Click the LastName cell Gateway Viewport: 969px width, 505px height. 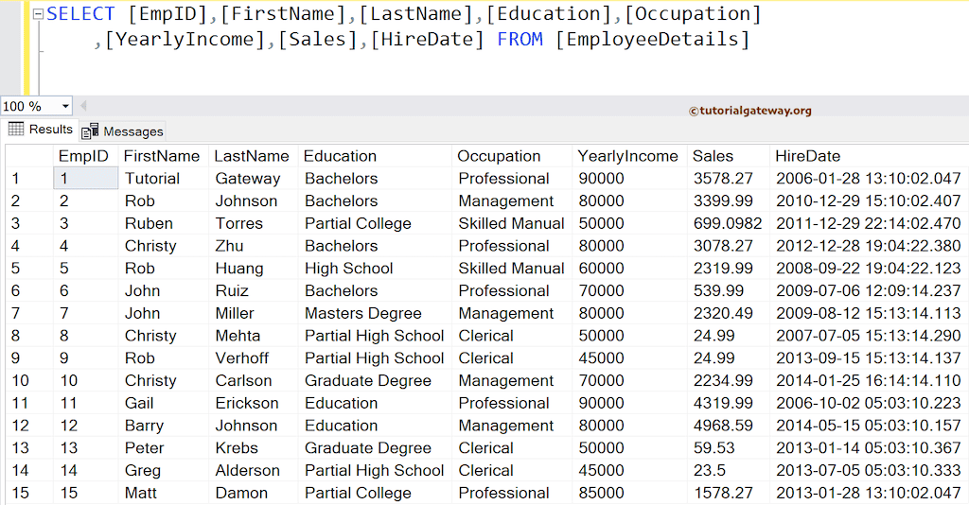254,179
